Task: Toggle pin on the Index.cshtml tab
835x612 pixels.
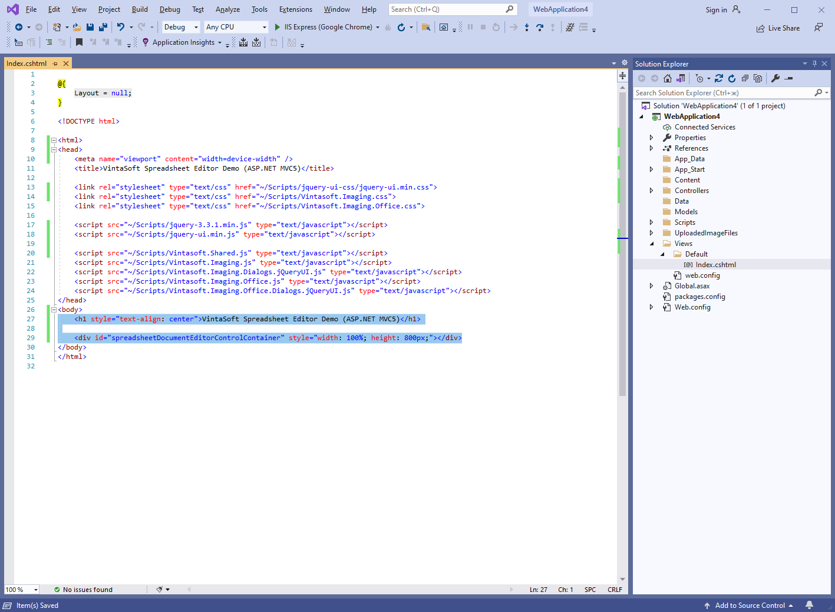Action: tap(55, 64)
